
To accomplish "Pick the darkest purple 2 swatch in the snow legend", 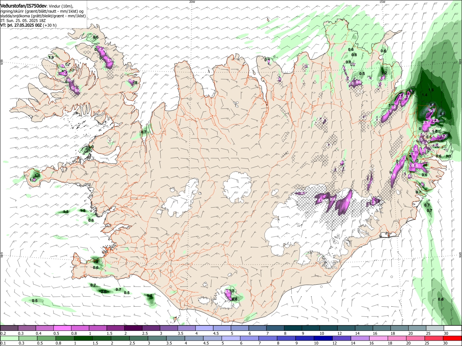I will 134,328.
